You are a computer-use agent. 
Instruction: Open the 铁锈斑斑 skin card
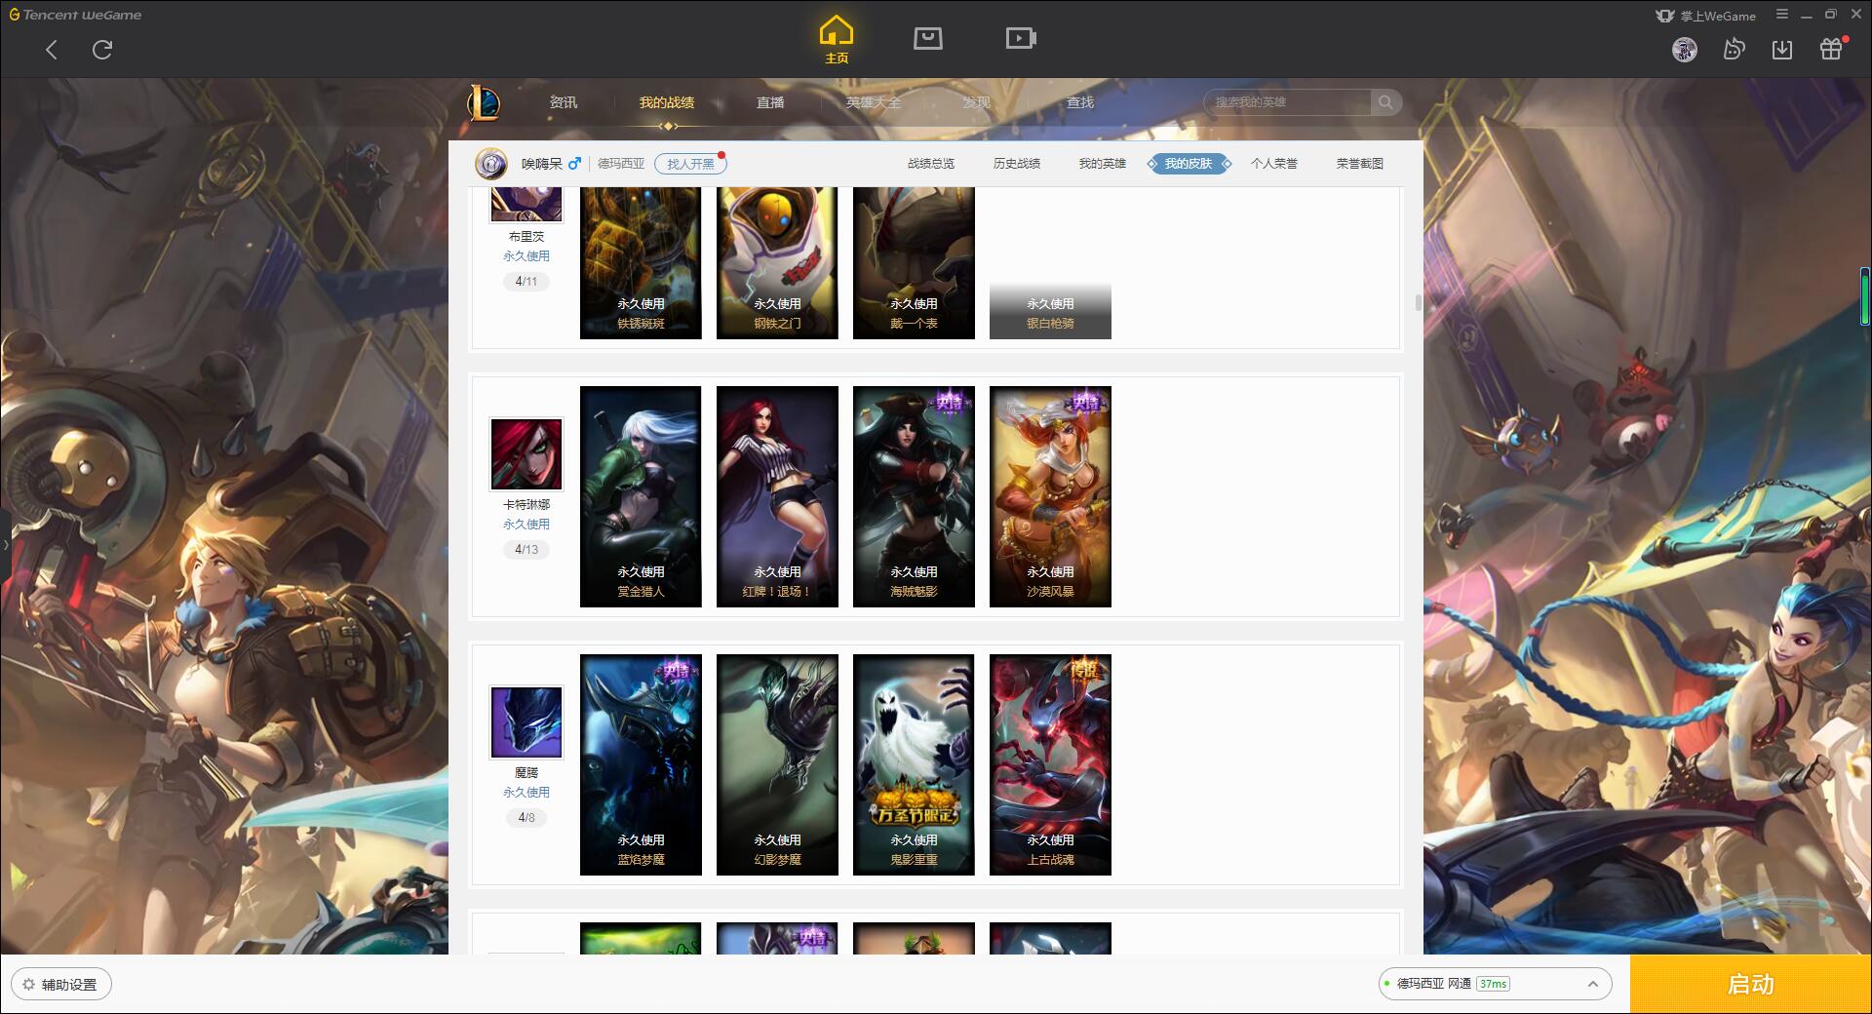(641, 263)
